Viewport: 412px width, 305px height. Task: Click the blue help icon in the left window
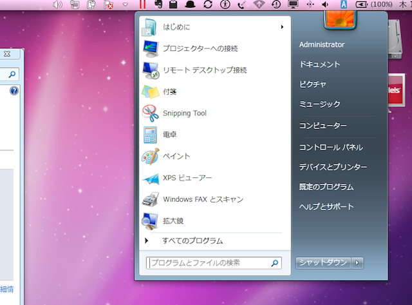pos(14,91)
